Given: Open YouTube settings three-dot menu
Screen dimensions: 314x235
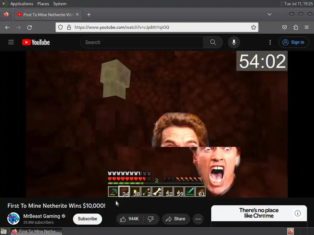Looking at the screenshot, I should point(270,42).
